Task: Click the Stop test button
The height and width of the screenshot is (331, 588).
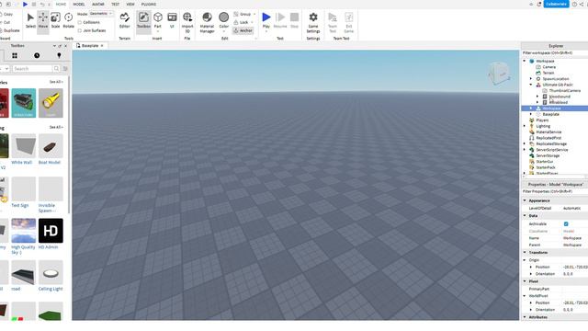Action: (x=294, y=20)
